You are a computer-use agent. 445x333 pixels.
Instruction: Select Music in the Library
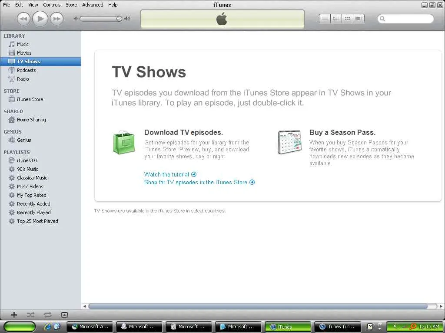point(40,44)
